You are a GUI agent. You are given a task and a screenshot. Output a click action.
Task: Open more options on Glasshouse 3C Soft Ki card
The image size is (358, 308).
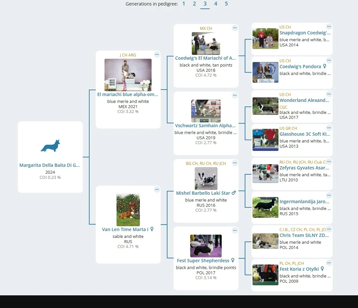coord(329,128)
